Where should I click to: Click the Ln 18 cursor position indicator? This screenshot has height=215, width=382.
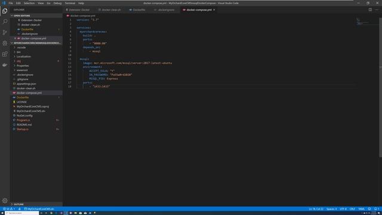316,209
